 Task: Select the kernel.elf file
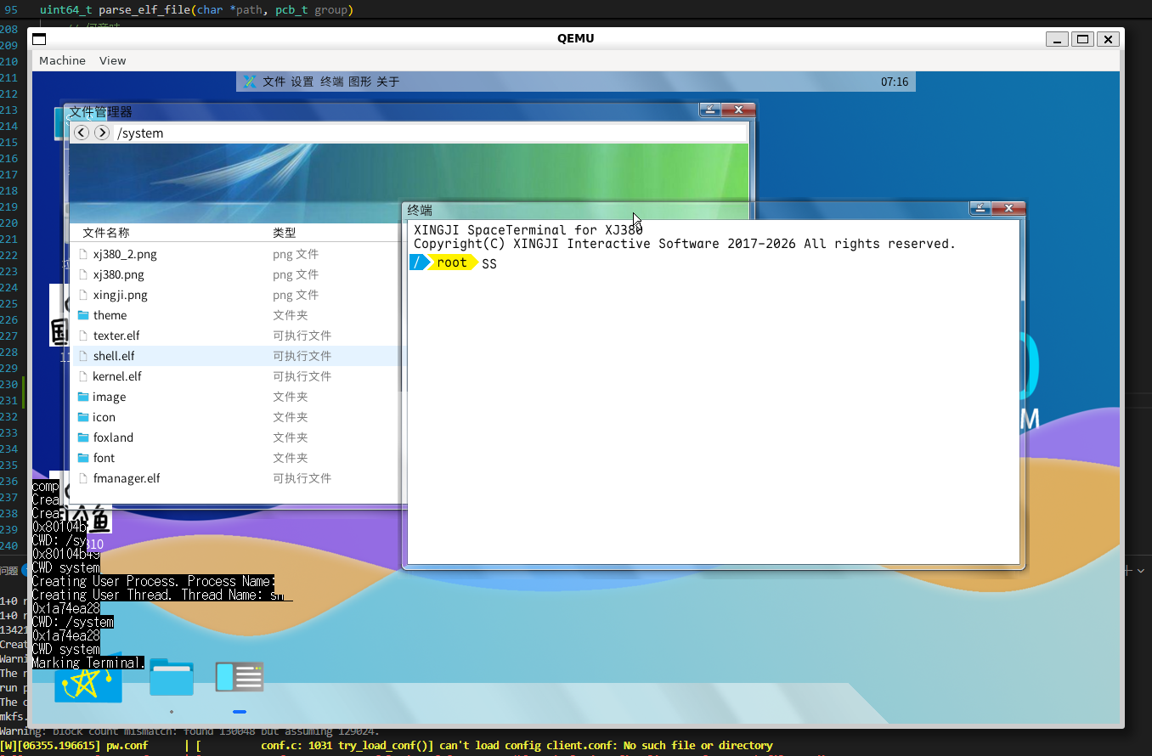pos(117,376)
